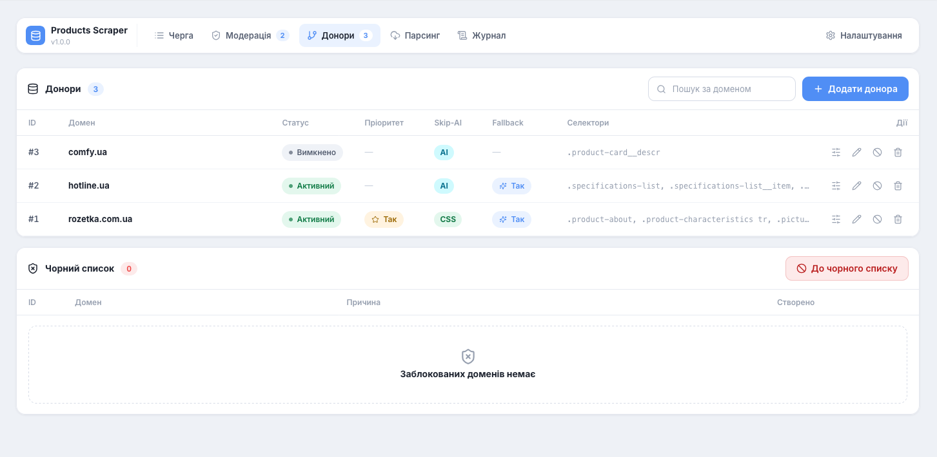Delete comfy.ua donor with trash icon
The height and width of the screenshot is (457, 937).
click(898, 153)
